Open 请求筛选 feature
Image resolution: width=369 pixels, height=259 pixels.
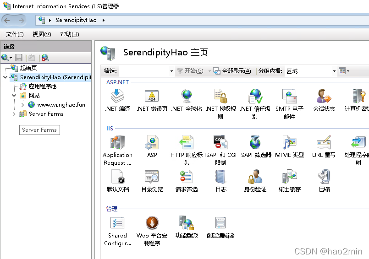[187, 181]
